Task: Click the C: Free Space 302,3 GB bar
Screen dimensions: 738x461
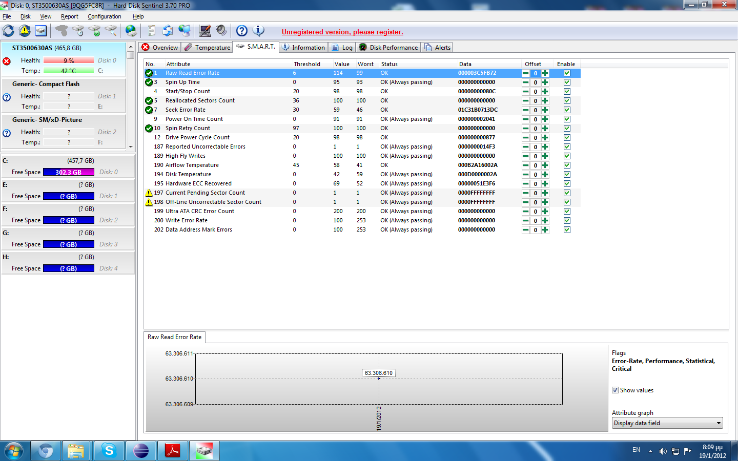Action: 69,172
